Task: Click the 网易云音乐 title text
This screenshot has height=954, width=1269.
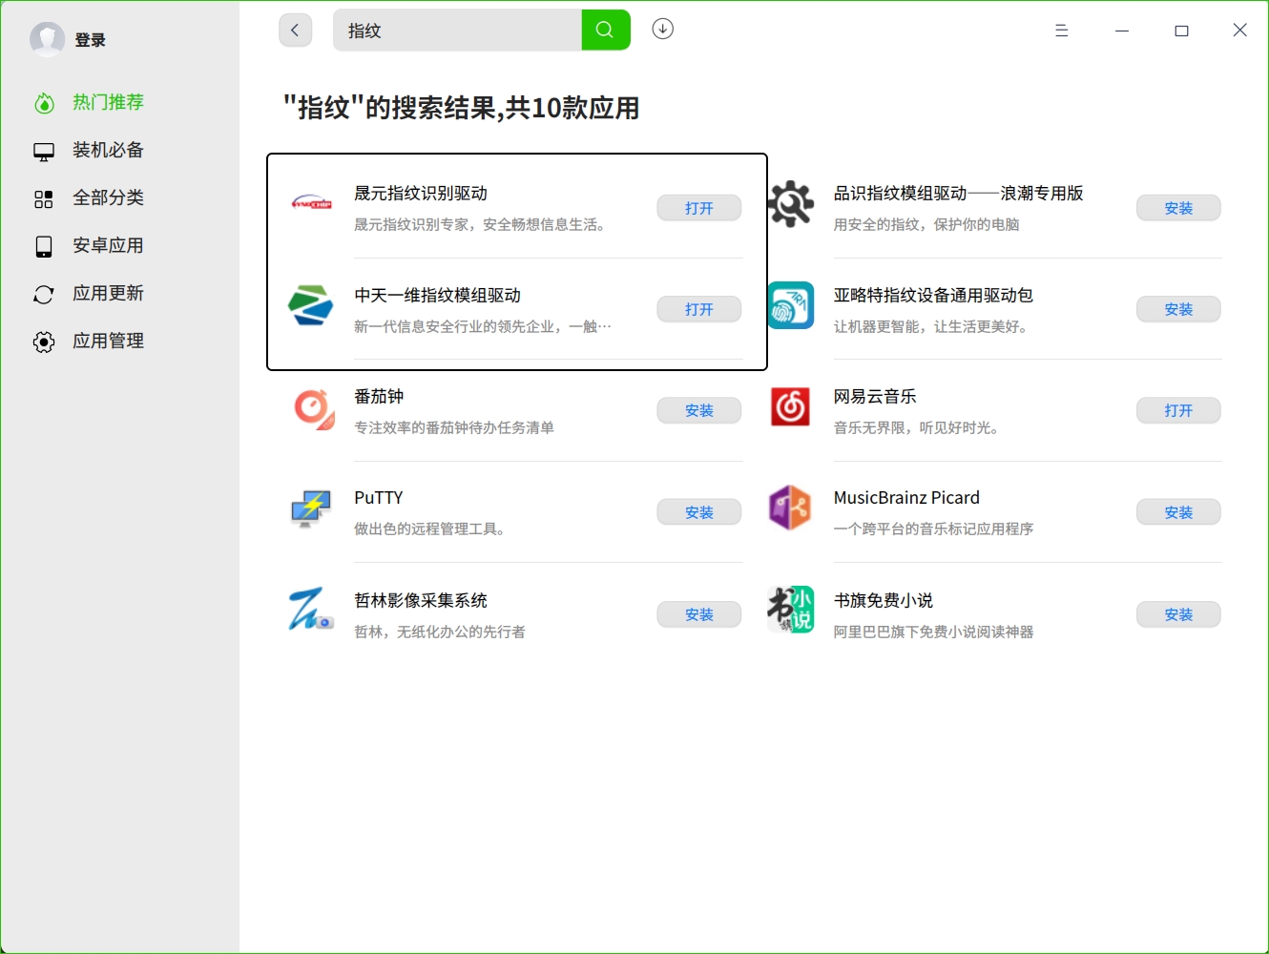Action: pyautogui.click(x=875, y=397)
